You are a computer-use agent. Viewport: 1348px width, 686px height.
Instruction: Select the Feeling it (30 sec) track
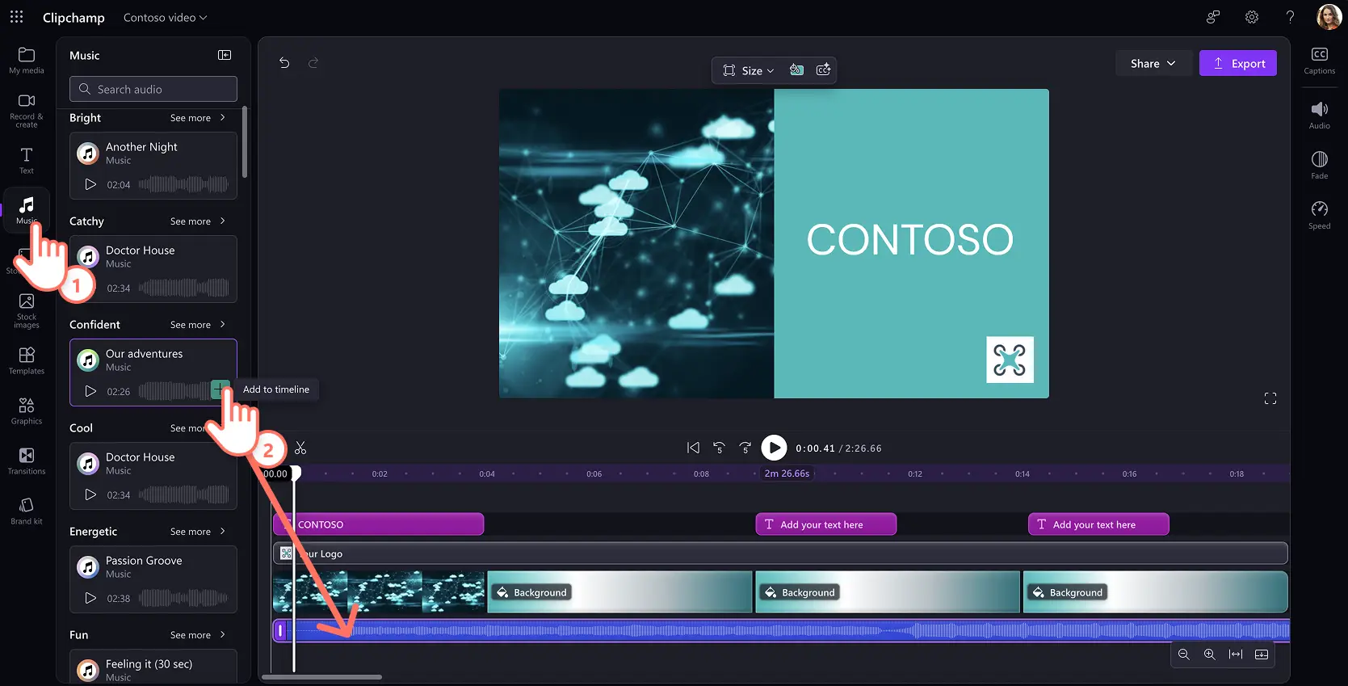(x=153, y=667)
